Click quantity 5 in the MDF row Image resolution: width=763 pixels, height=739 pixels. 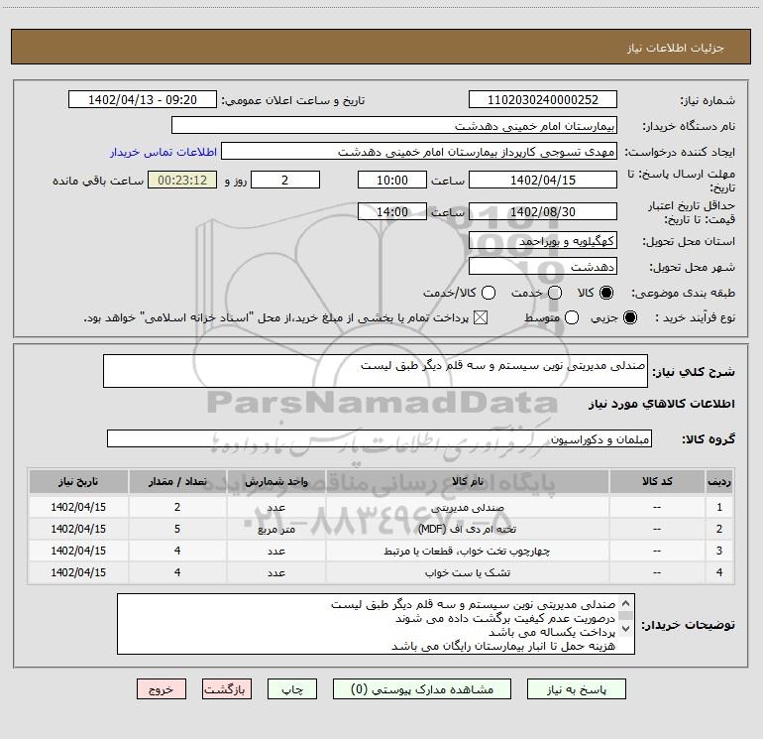click(x=177, y=529)
